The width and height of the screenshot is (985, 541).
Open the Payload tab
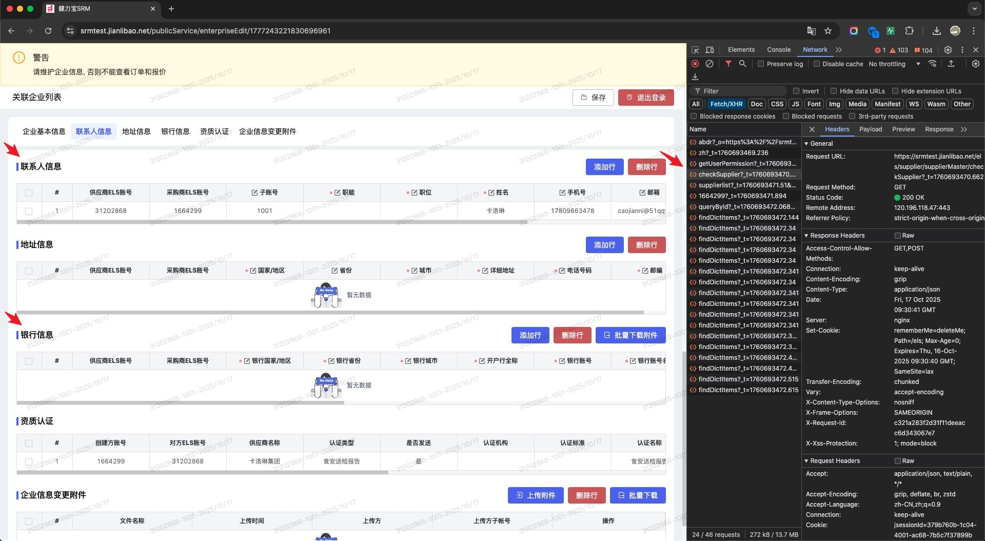click(x=871, y=129)
